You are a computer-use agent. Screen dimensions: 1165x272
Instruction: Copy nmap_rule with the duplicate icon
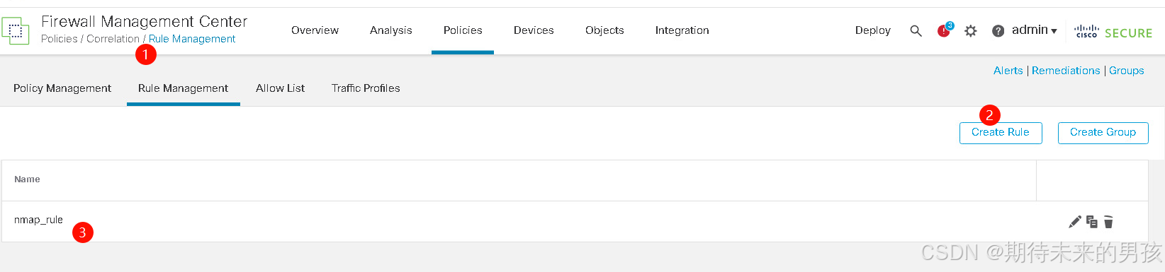(1092, 222)
